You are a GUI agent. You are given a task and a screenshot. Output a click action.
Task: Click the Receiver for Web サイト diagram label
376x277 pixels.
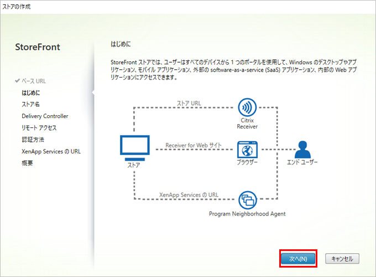tap(194, 145)
